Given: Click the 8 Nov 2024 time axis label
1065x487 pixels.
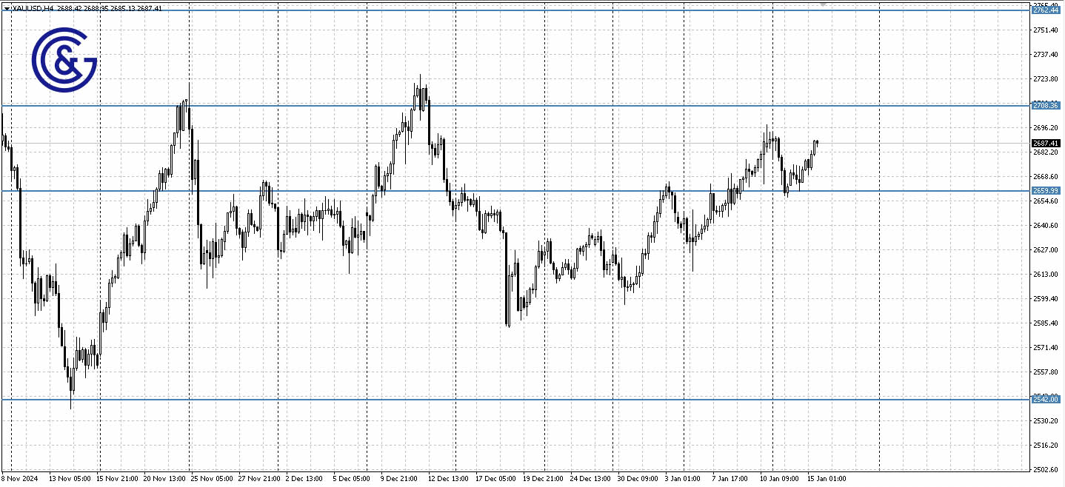Looking at the screenshot, I should pos(21,479).
